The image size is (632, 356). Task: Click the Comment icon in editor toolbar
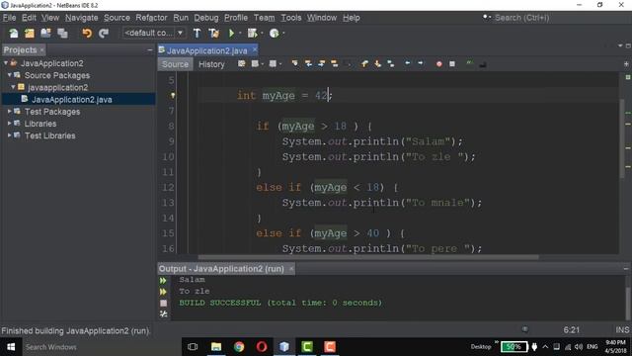coord(469,63)
